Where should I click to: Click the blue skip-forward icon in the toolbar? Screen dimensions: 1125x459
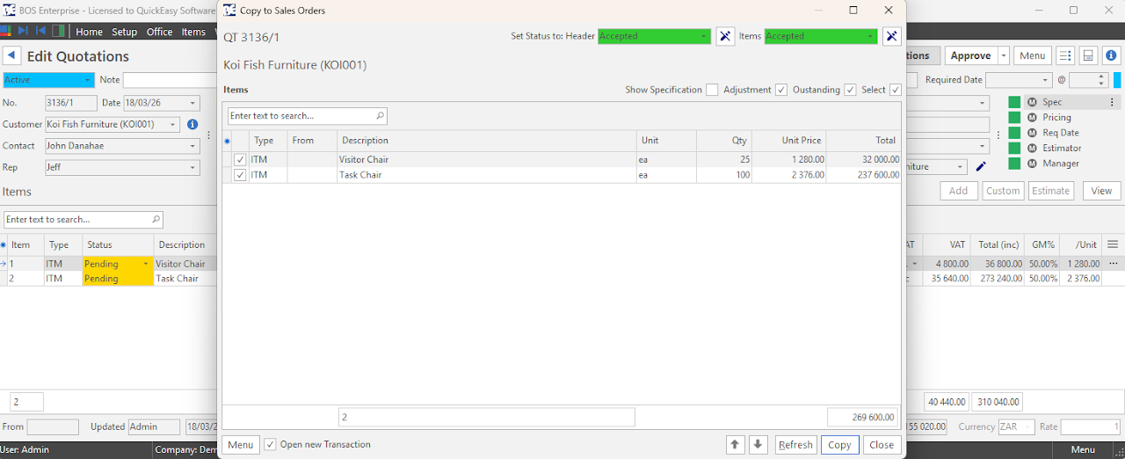pyautogui.click(x=25, y=31)
